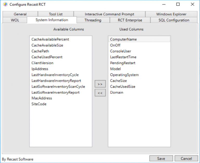200x163 pixels.
Task: Maximize the Configure Recast RCT window
Action: click(x=178, y=4)
